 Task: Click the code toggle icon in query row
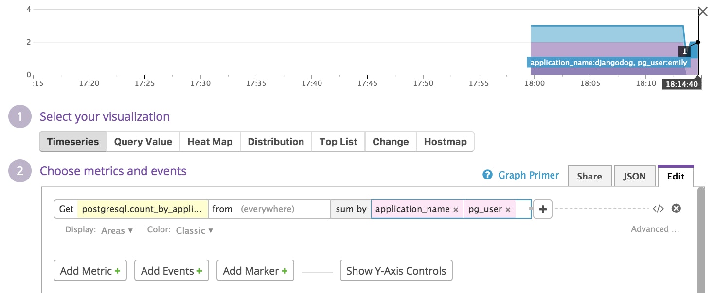658,209
